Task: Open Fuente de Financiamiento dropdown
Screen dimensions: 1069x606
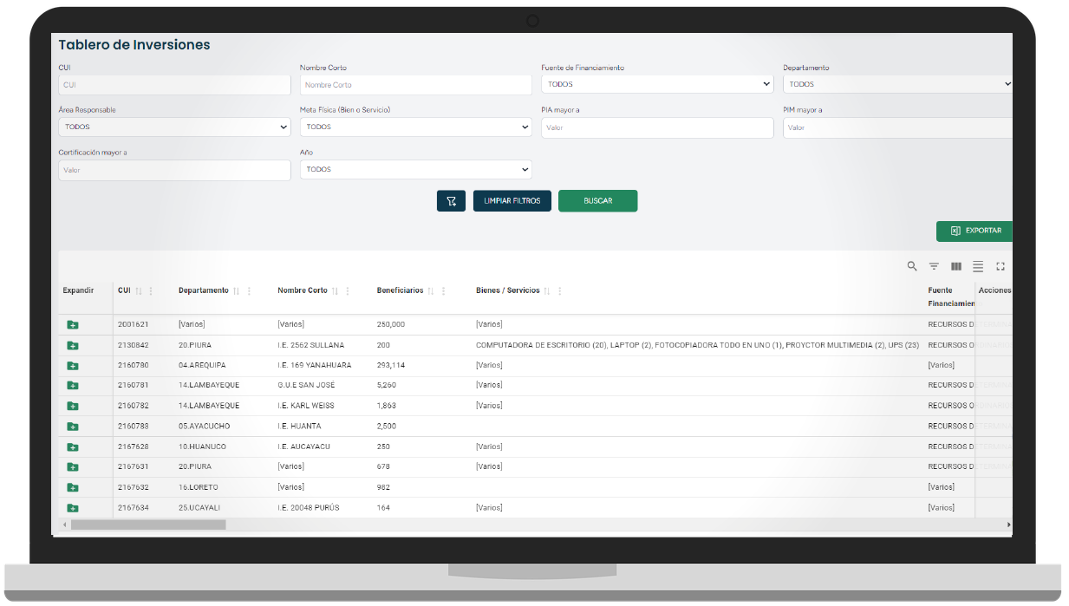Action: tap(656, 84)
